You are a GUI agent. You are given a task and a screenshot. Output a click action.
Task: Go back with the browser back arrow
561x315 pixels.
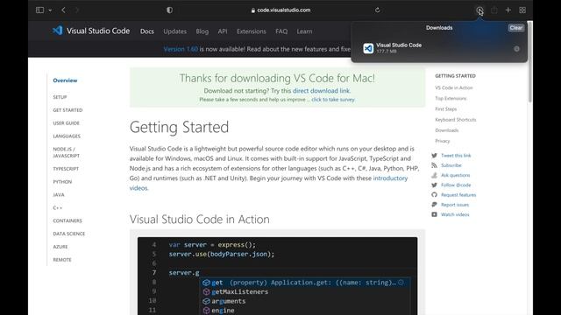tap(63, 10)
